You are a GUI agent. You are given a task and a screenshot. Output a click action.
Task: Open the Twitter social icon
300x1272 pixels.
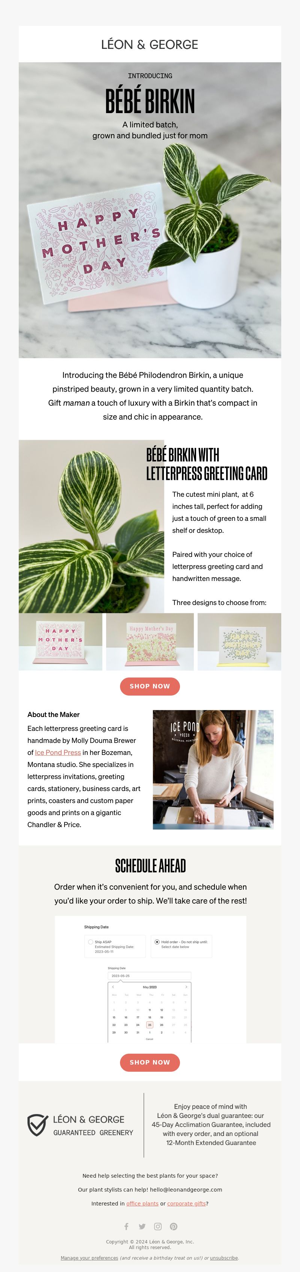click(x=142, y=1226)
